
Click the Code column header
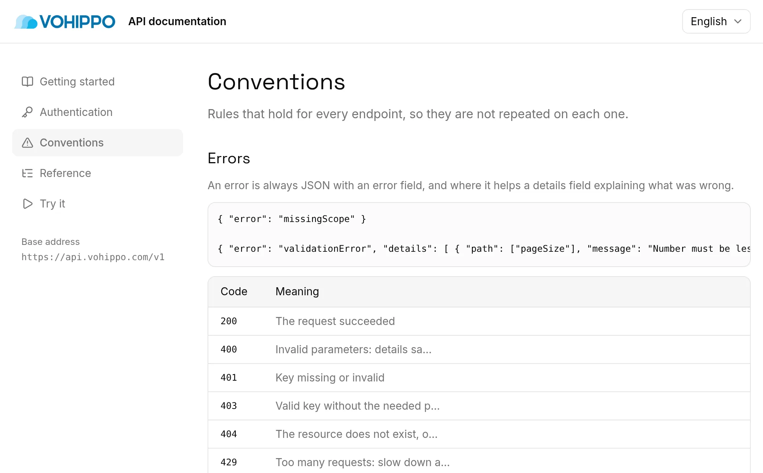(x=234, y=291)
